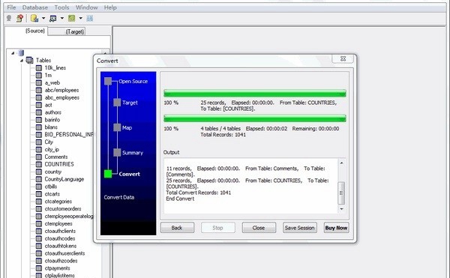Viewport: 450px width, 278px height.
Task: Click the green square toolbar icon
Action: tap(71, 18)
